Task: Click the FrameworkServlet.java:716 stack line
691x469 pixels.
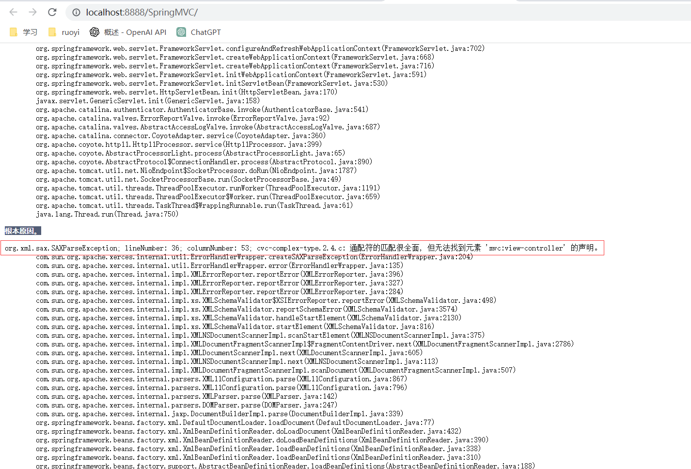Action: tap(235, 66)
